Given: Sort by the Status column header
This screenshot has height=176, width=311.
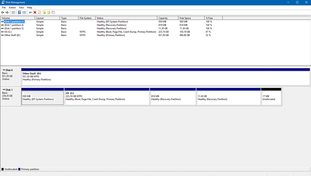Looking at the screenshot, I should click(x=126, y=18).
